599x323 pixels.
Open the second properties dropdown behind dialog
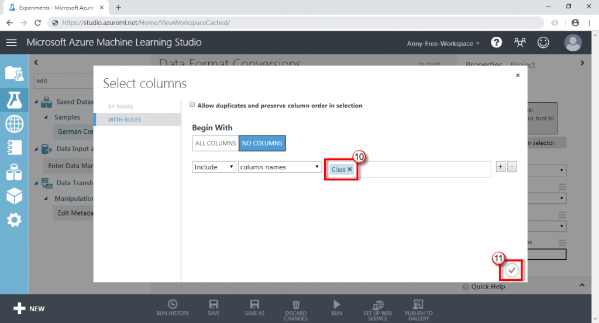(x=547, y=198)
